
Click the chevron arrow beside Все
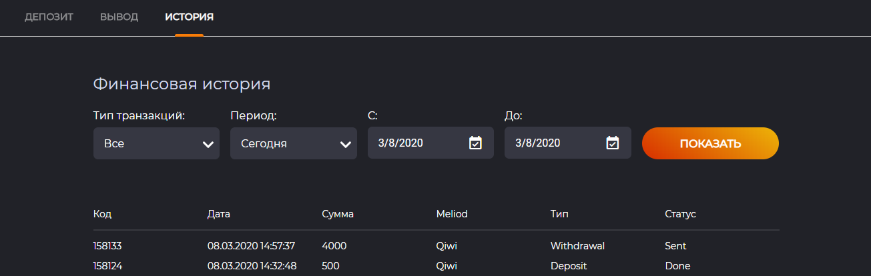point(208,144)
